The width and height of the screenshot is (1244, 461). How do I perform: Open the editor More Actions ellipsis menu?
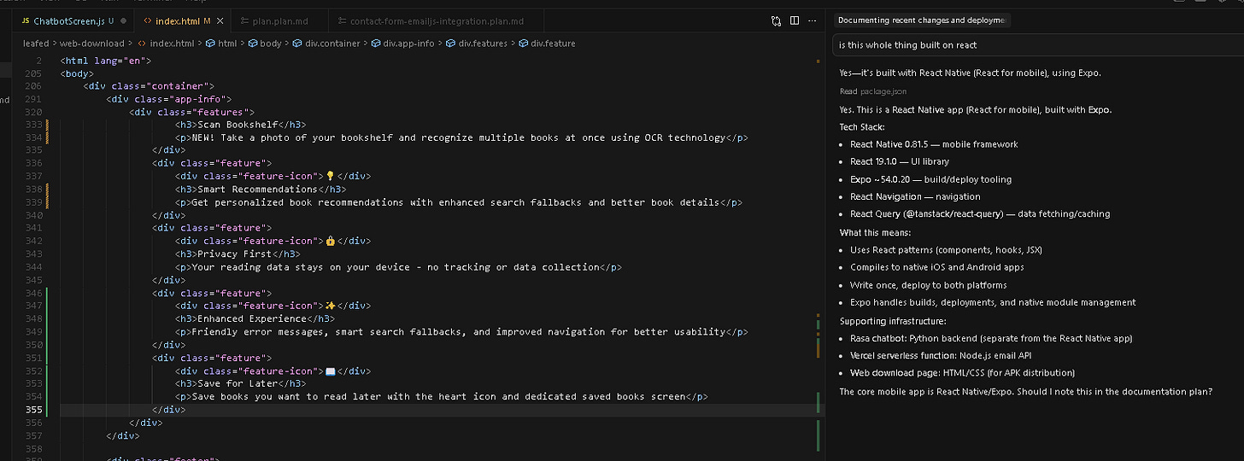point(813,20)
